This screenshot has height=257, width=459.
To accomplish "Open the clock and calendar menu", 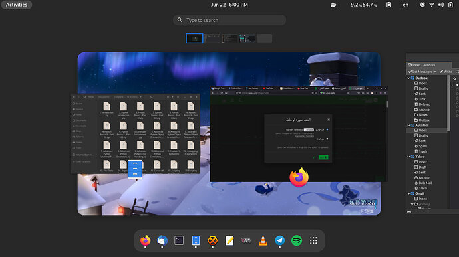I will 230,5.
